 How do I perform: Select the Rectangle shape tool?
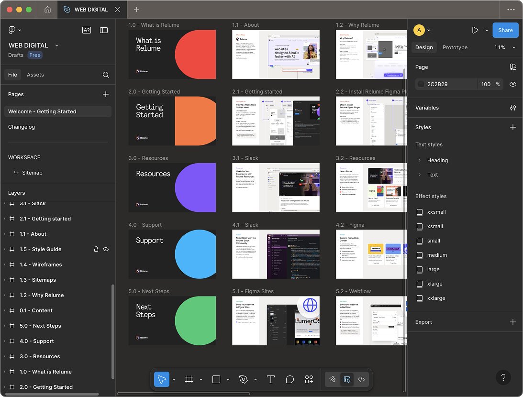[x=216, y=379]
